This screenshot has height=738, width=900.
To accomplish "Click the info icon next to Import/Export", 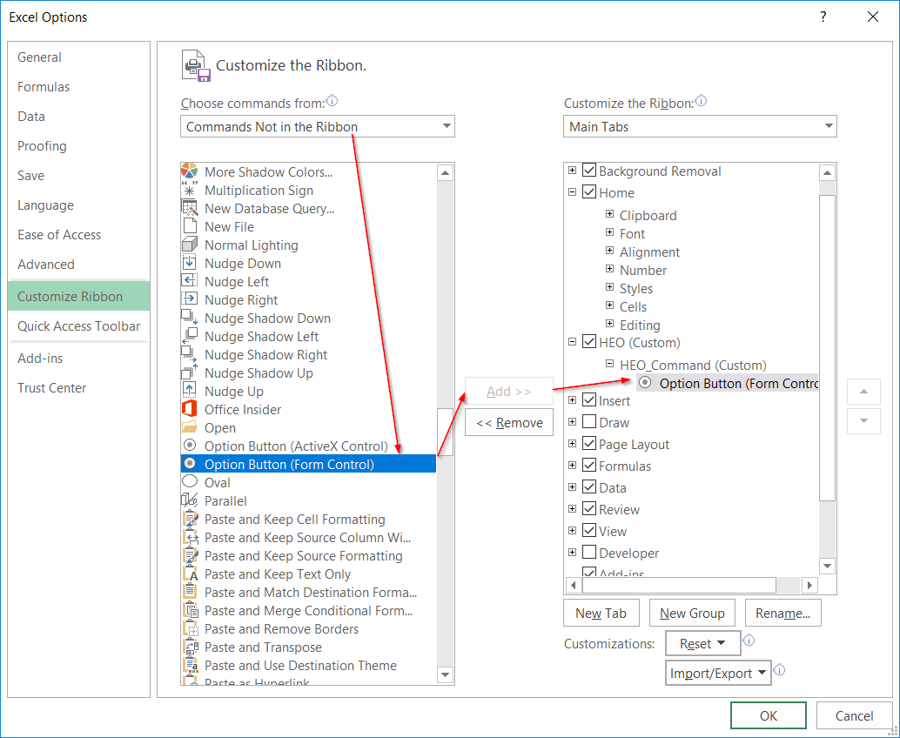I will [x=779, y=670].
